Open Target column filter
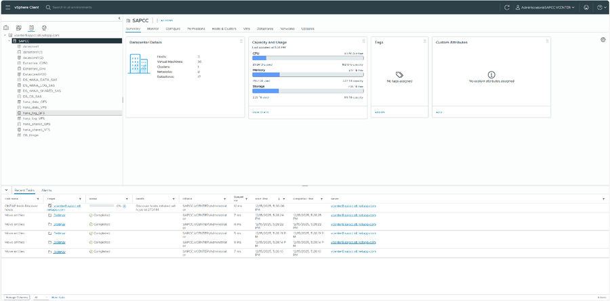The image size is (610, 301). (x=80, y=198)
